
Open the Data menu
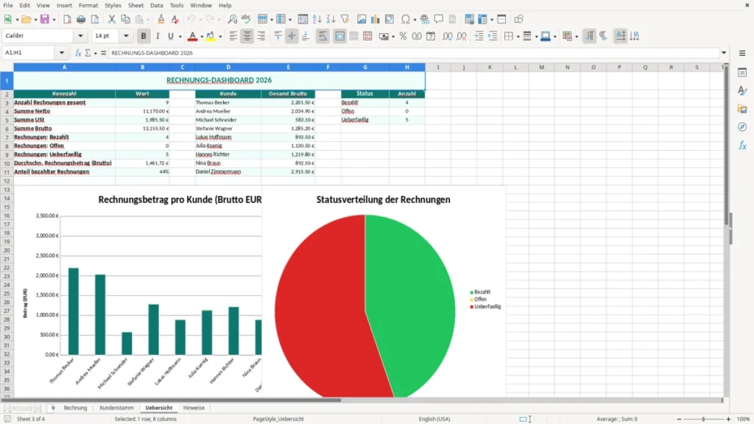[x=157, y=5]
